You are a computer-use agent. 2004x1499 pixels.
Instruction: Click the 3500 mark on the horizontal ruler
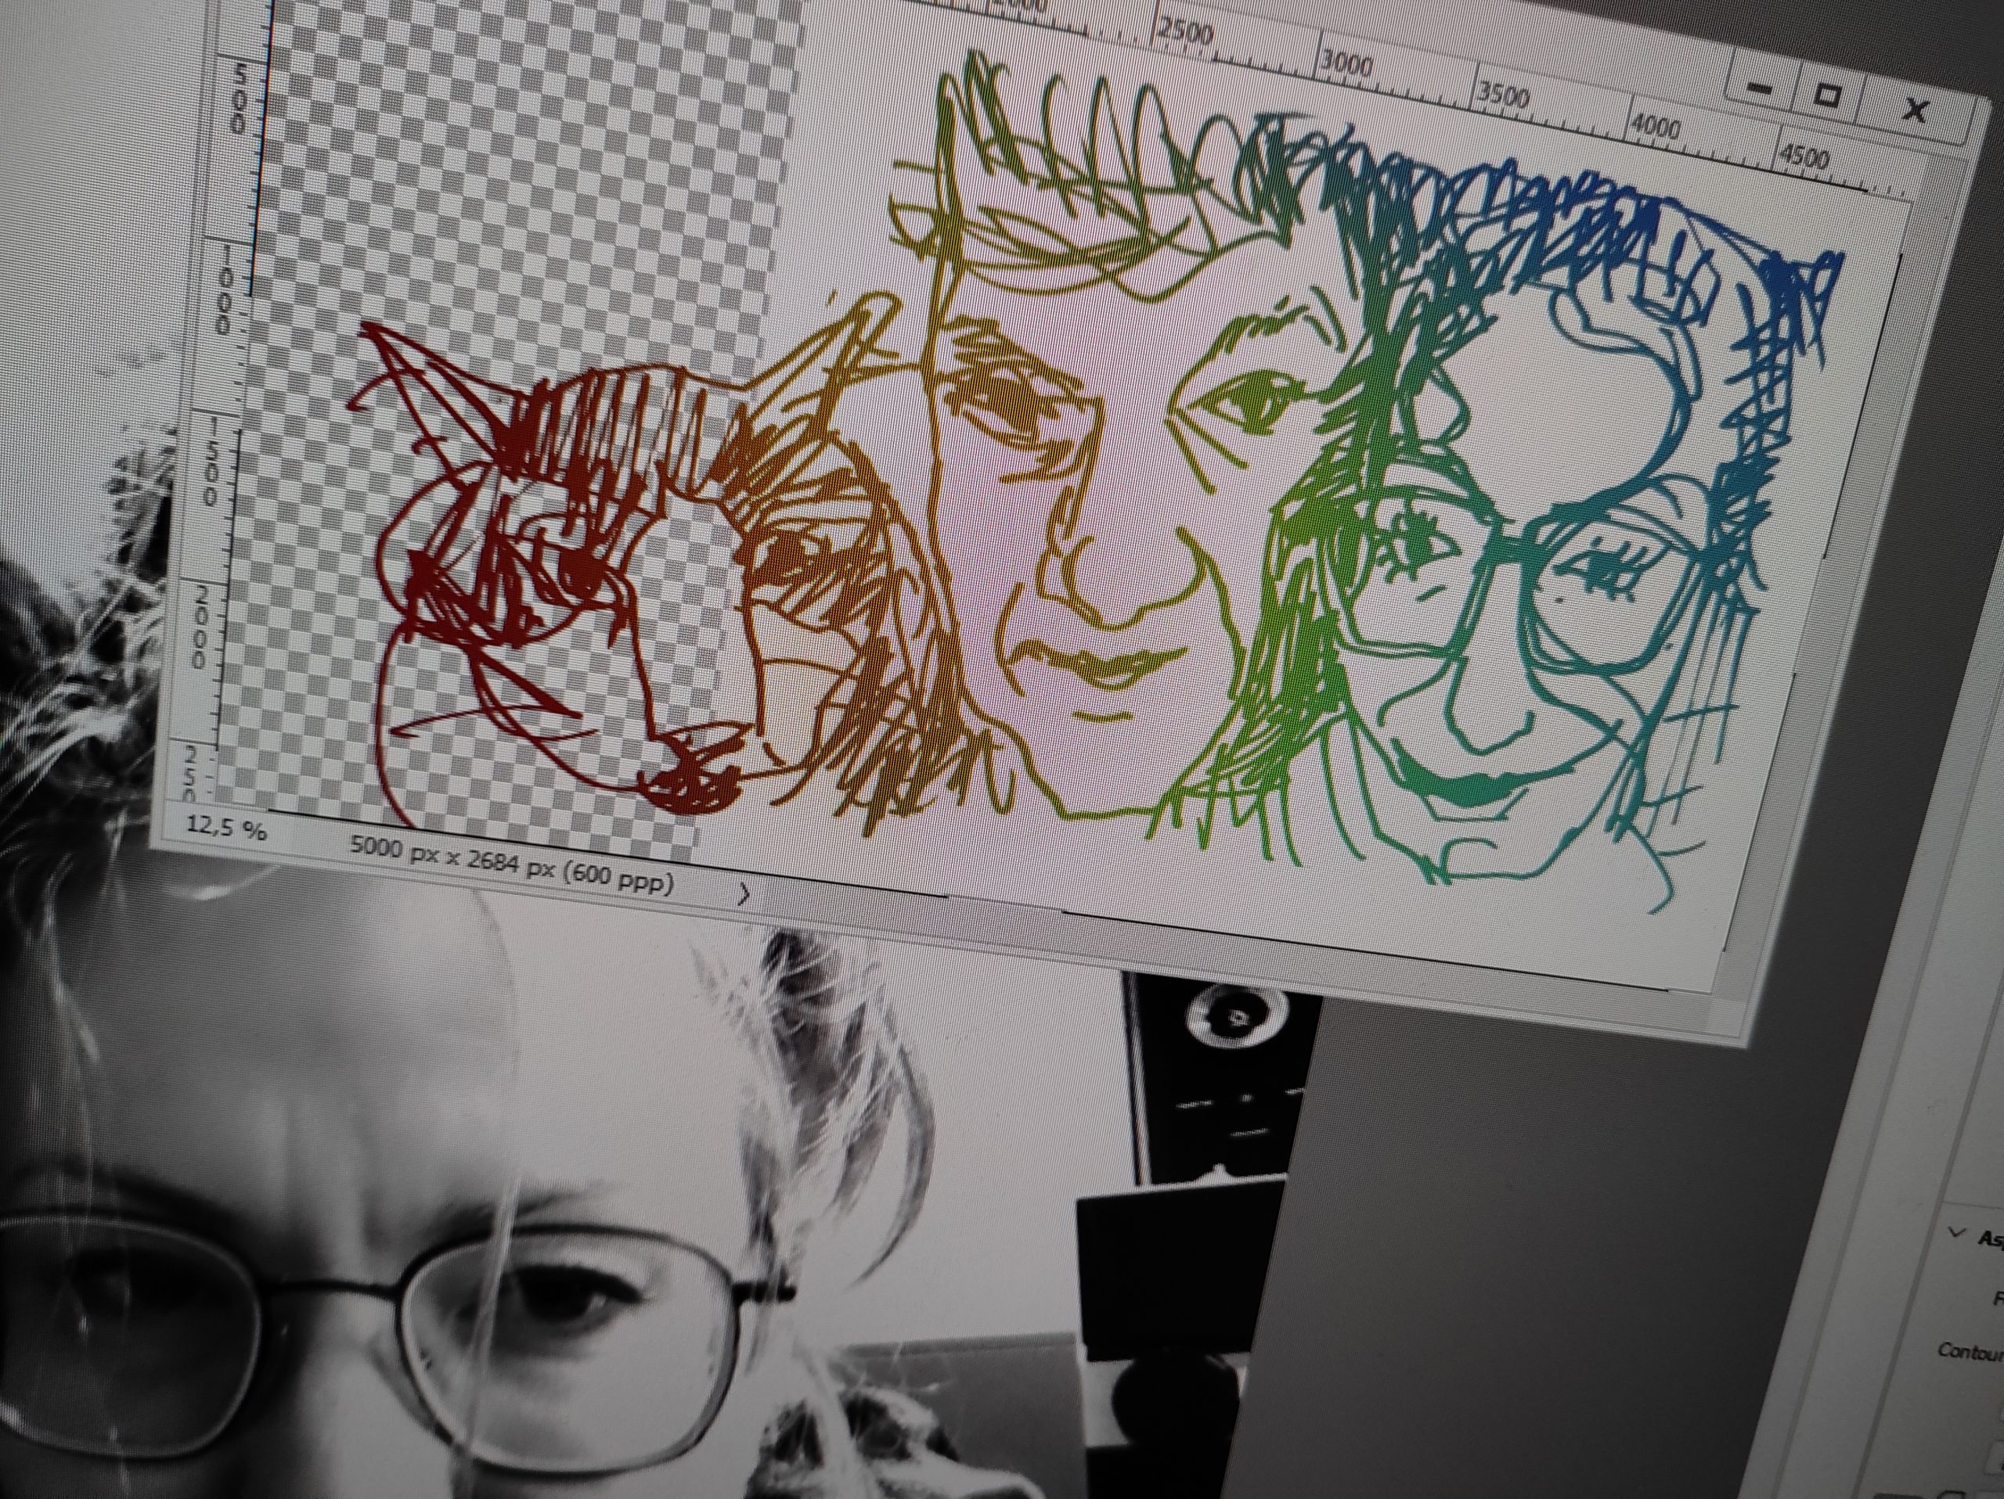click(1504, 96)
